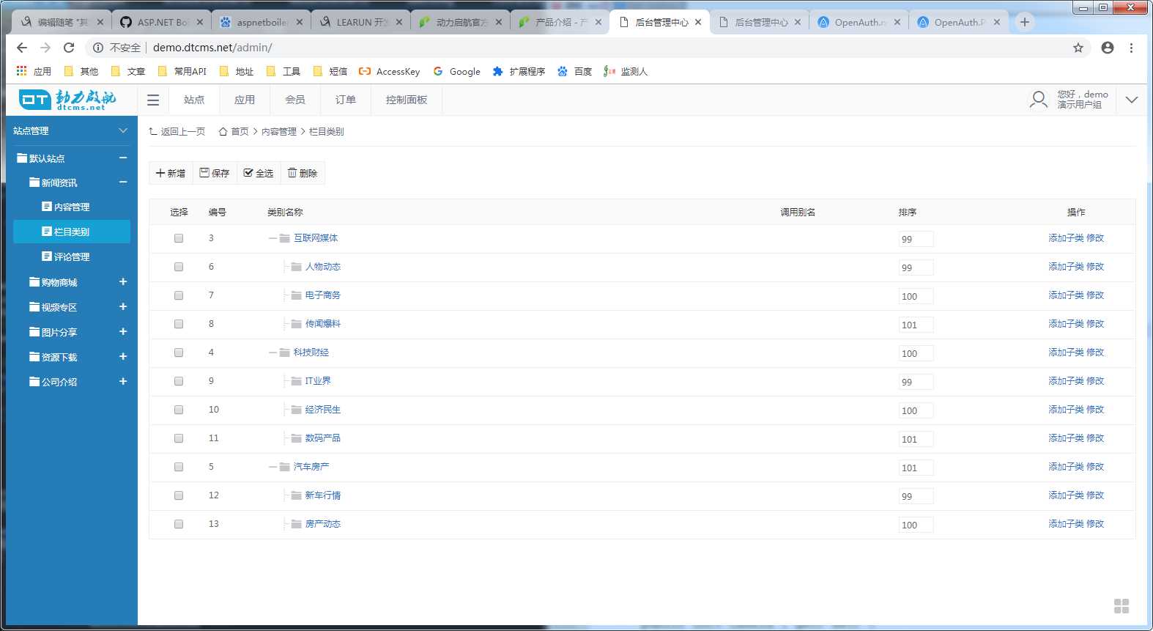This screenshot has height=631, width=1153.
Task: Click 添加子类 link for 汽车房产 row
Action: pos(1066,467)
